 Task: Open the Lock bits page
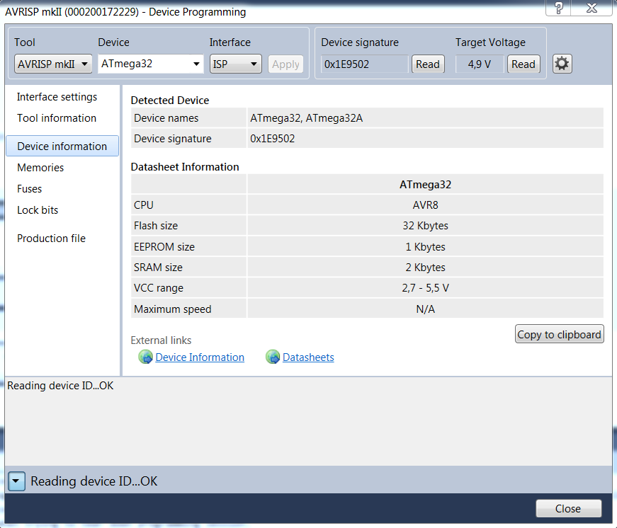coord(38,210)
